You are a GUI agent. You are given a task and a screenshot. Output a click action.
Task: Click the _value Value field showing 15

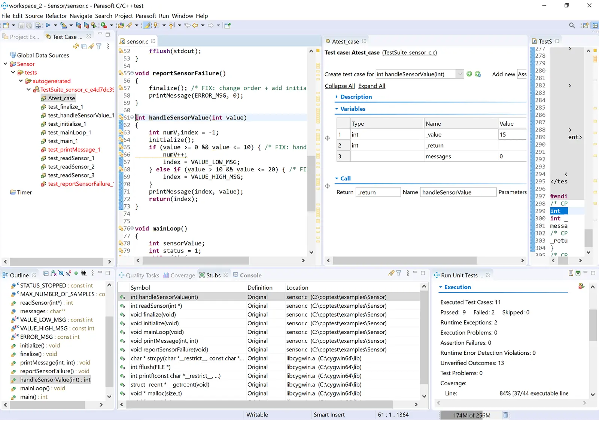pos(512,134)
